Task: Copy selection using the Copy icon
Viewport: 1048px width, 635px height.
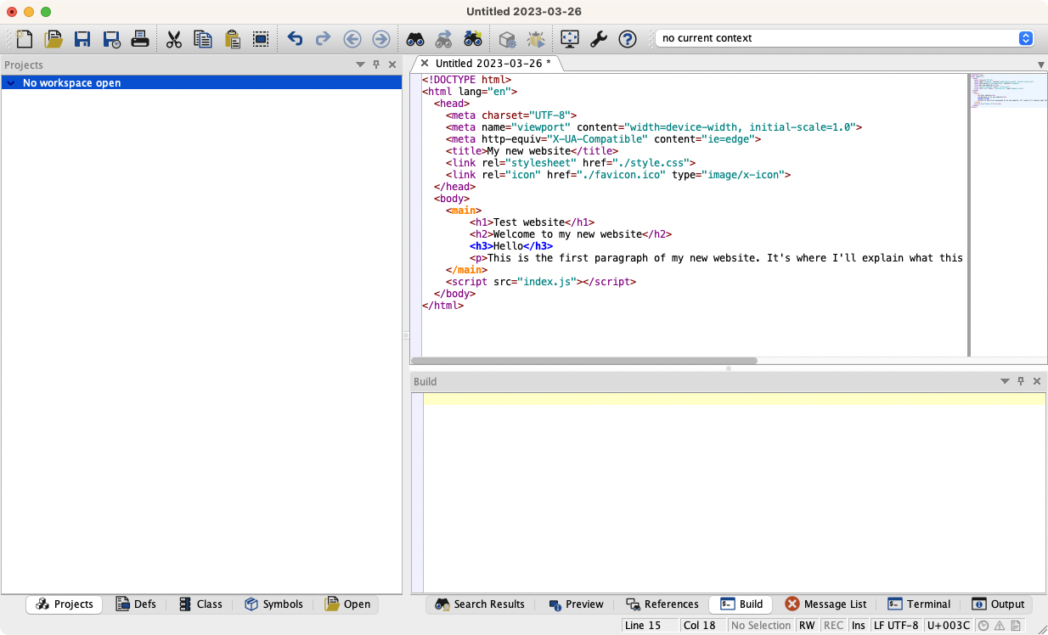Action: 203,38
